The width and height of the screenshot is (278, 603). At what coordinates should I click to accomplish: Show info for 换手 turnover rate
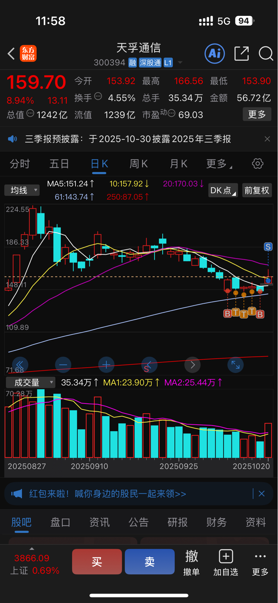98,96
